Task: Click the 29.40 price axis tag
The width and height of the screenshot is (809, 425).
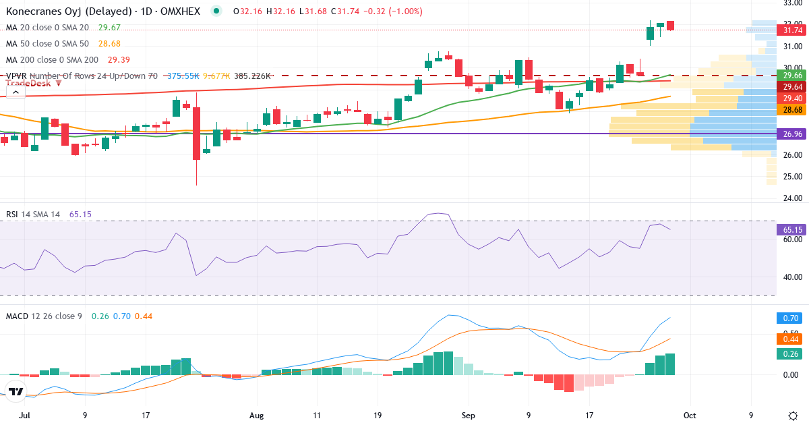Action: coord(791,98)
